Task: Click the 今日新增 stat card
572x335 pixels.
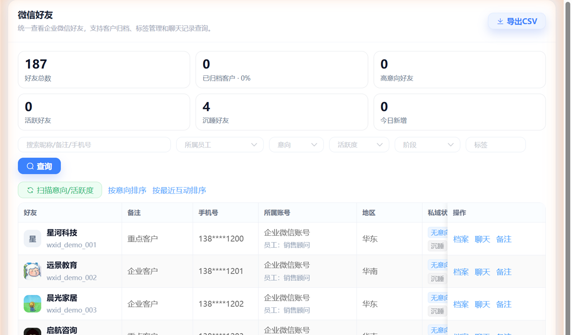Action: point(460,112)
